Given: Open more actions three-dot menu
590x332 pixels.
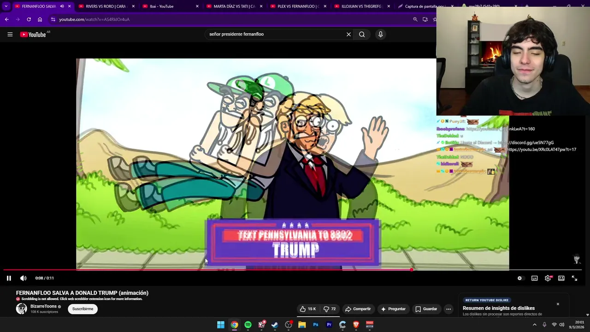Looking at the screenshot, I should (x=448, y=309).
